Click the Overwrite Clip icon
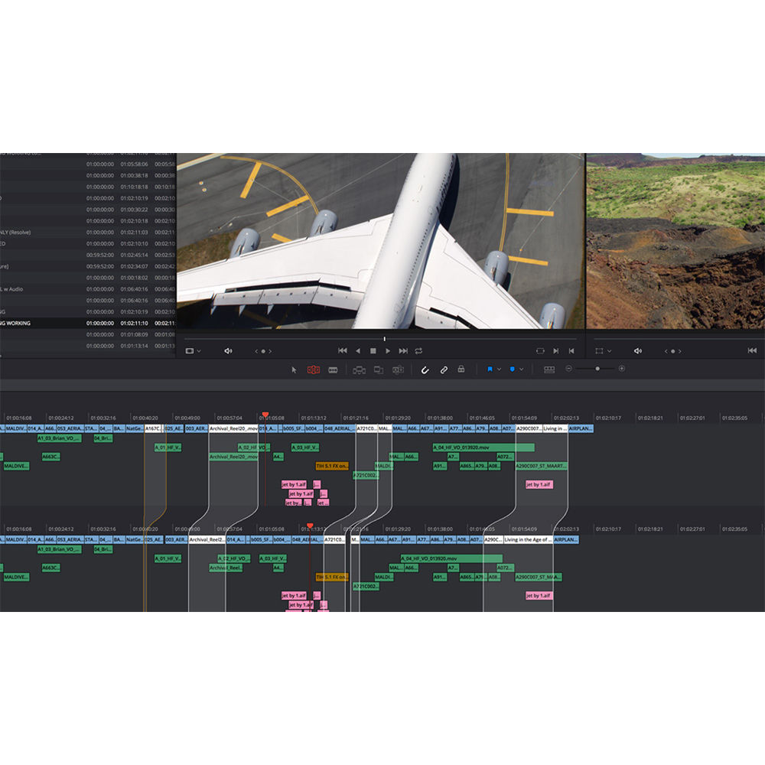This screenshot has width=765, height=765. 378,369
